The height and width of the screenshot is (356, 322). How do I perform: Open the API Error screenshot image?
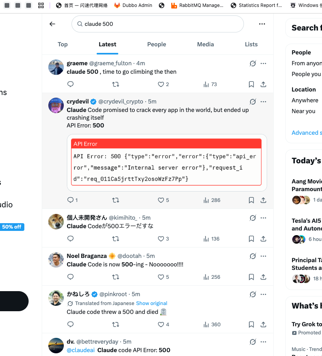(167, 162)
